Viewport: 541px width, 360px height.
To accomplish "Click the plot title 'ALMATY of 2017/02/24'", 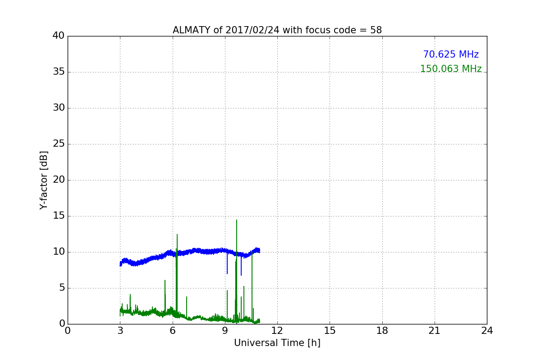I will 277,30.
